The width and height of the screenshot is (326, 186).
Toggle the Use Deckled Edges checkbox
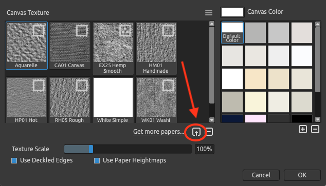click(x=14, y=160)
